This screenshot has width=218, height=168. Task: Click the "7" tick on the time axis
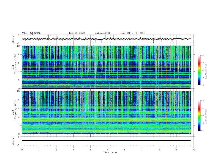click(142, 150)
